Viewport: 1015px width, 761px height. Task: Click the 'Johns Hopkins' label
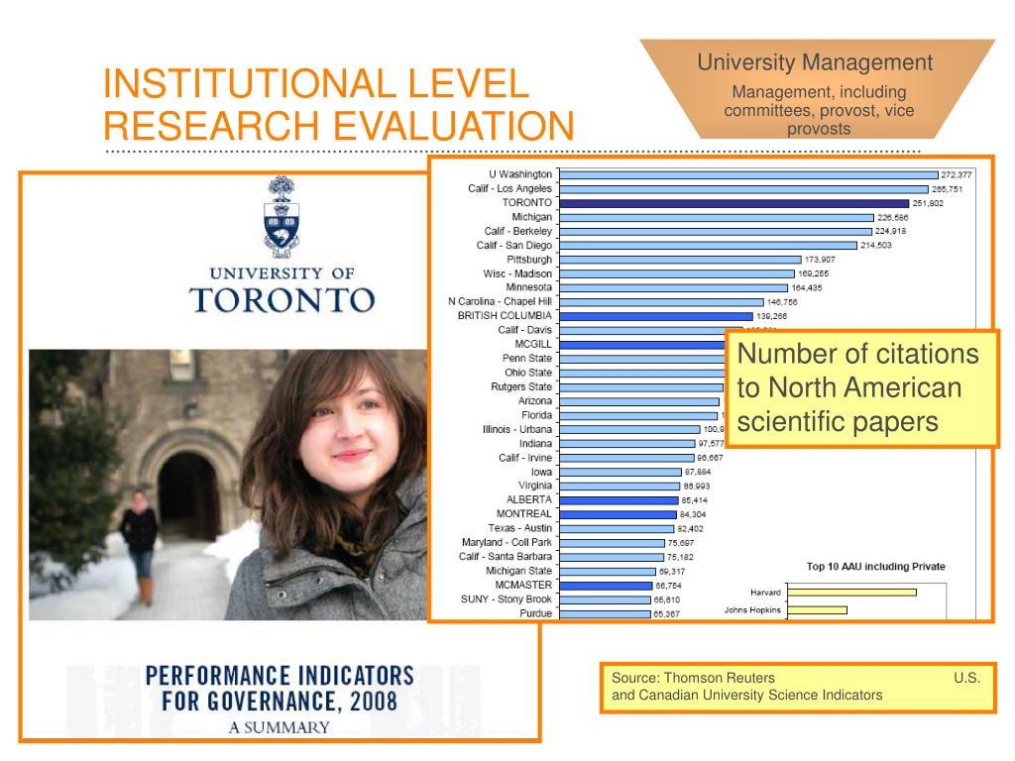752,609
